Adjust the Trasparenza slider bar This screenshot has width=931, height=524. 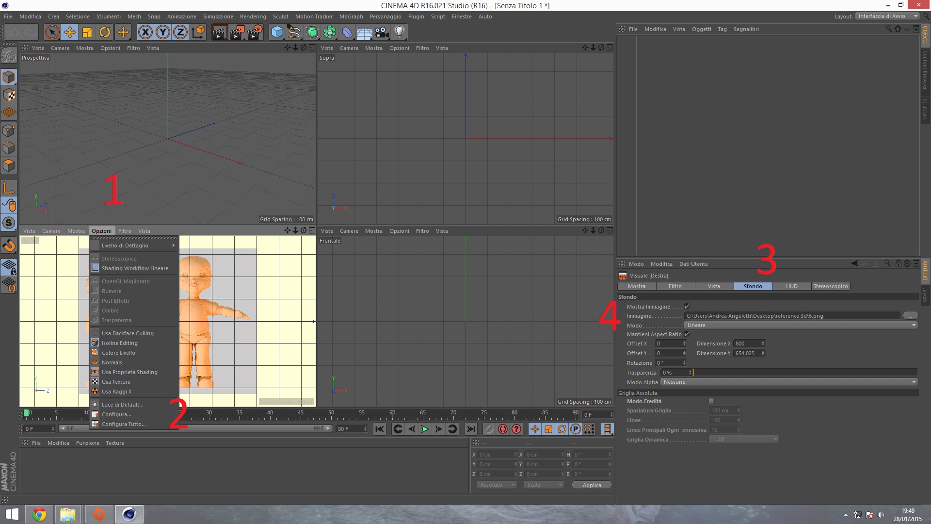(805, 373)
